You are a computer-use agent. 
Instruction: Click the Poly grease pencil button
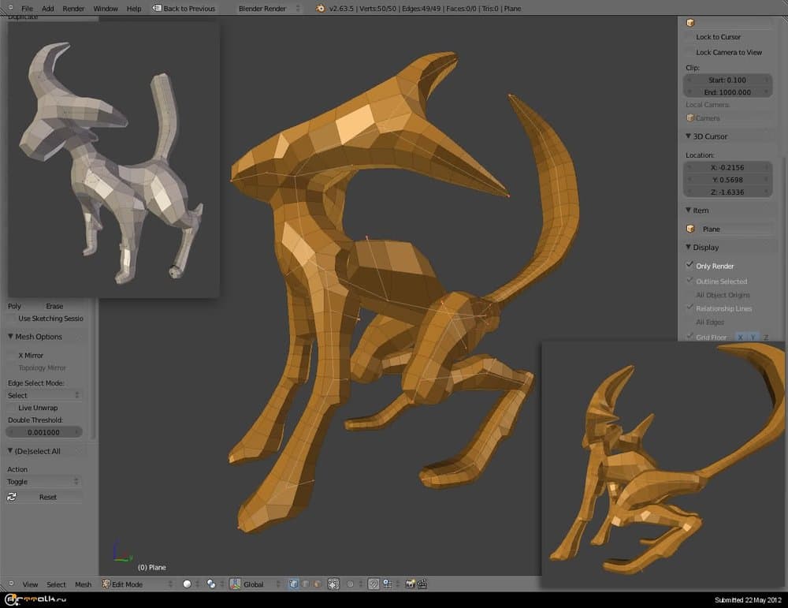coord(14,306)
